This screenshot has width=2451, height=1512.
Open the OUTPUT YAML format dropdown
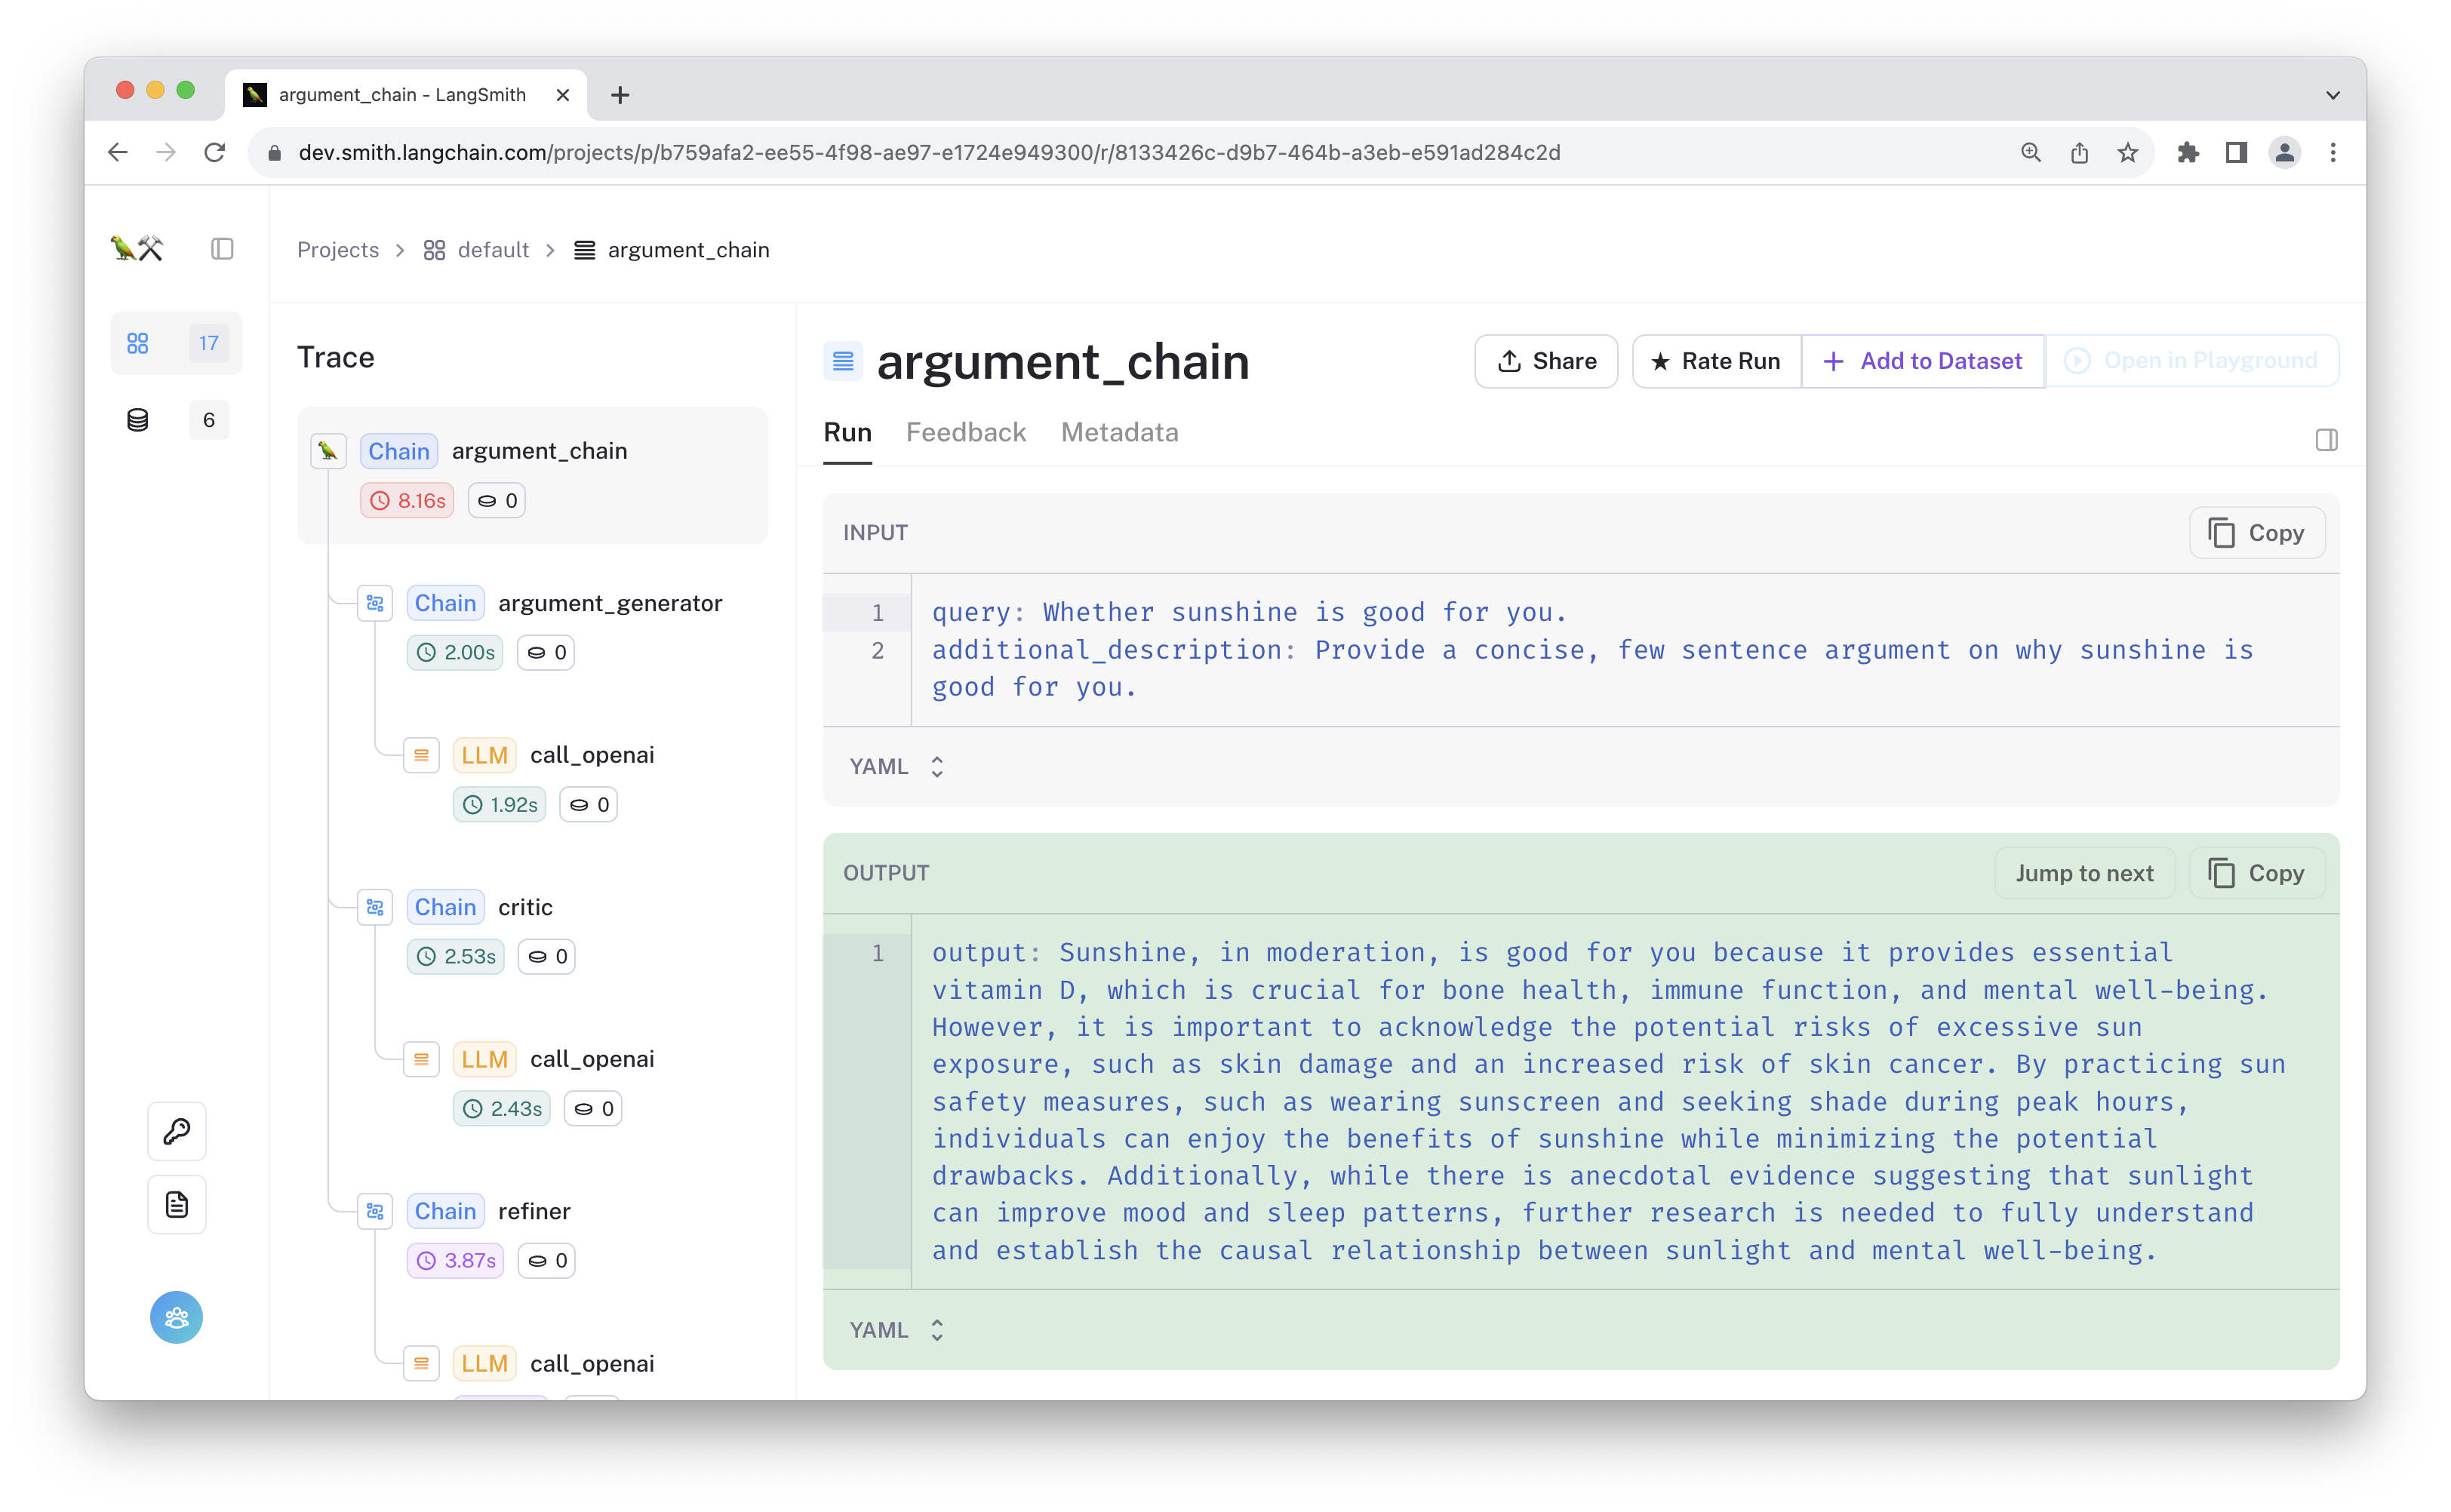coord(896,1330)
